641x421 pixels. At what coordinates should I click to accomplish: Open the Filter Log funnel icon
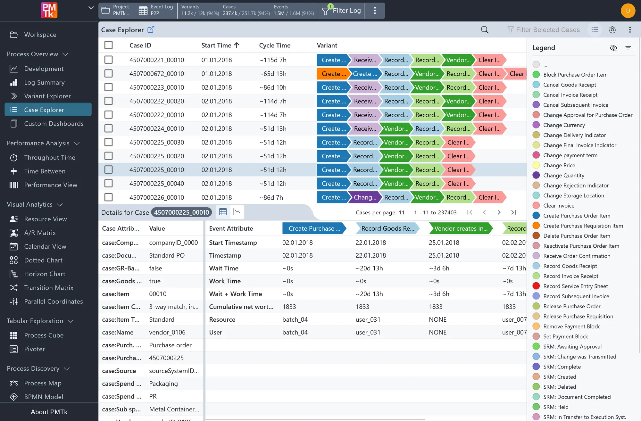[326, 11]
